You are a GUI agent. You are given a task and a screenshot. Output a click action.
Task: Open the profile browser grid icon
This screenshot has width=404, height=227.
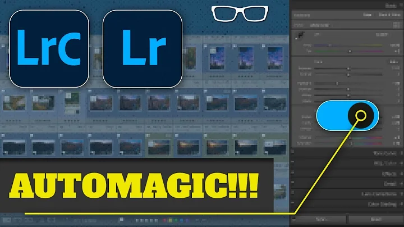396,25
